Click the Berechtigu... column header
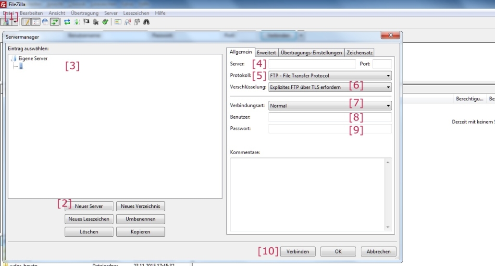 [470, 99]
